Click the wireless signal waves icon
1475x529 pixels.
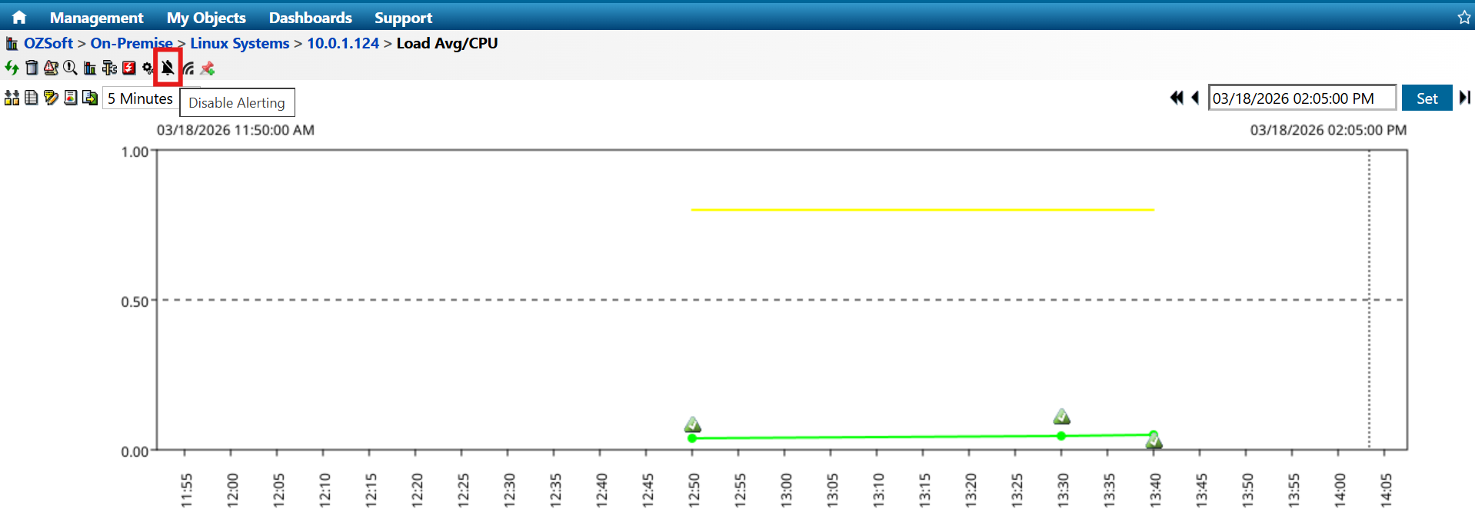coord(188,68)
